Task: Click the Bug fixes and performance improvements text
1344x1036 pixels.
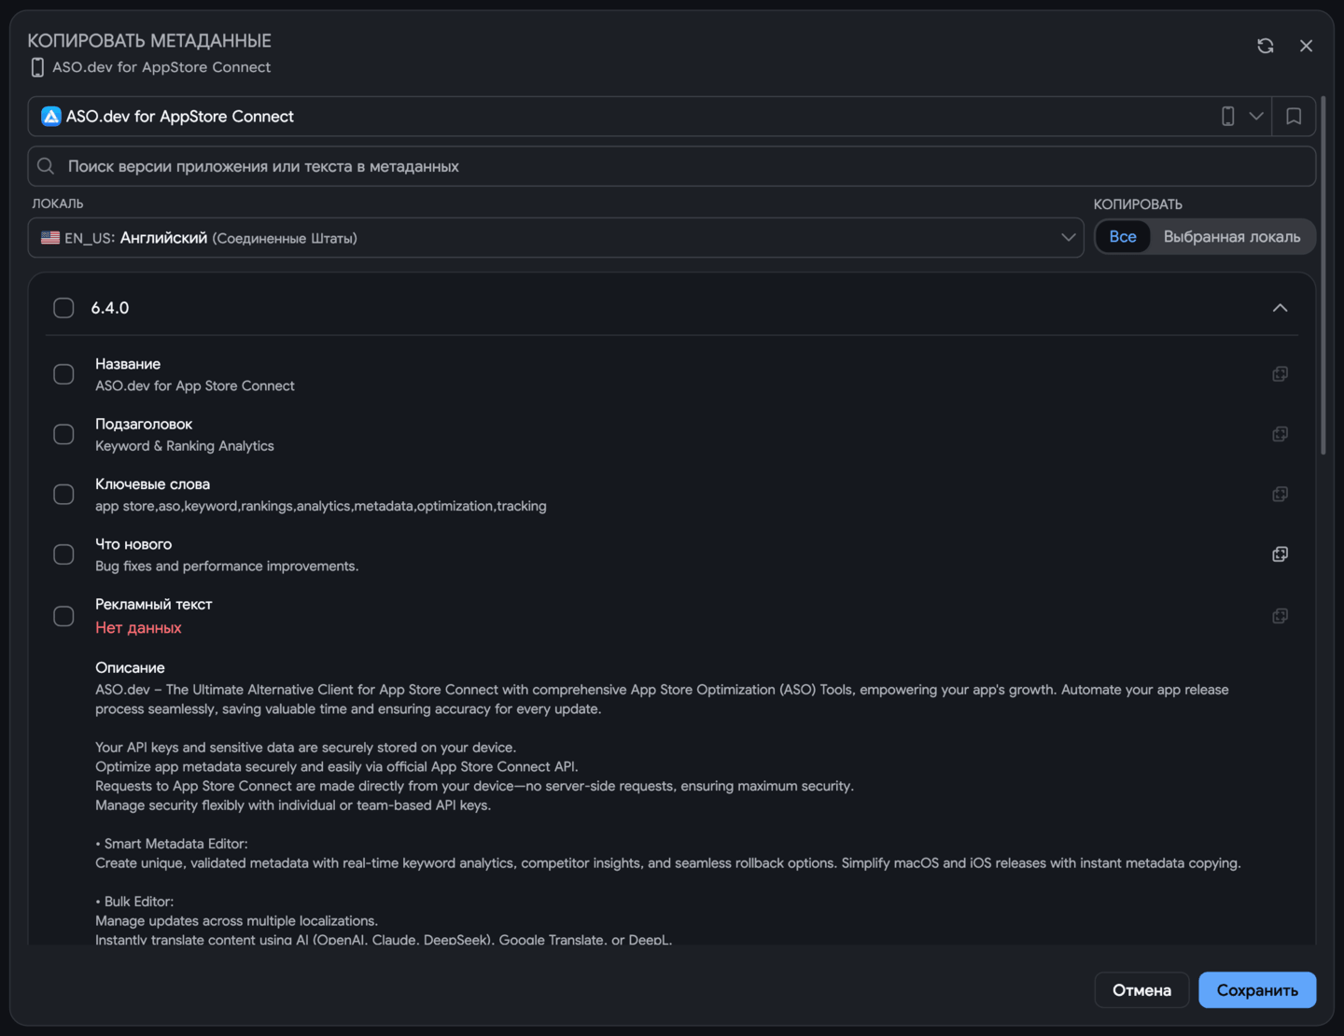Action: click(227, 566)
